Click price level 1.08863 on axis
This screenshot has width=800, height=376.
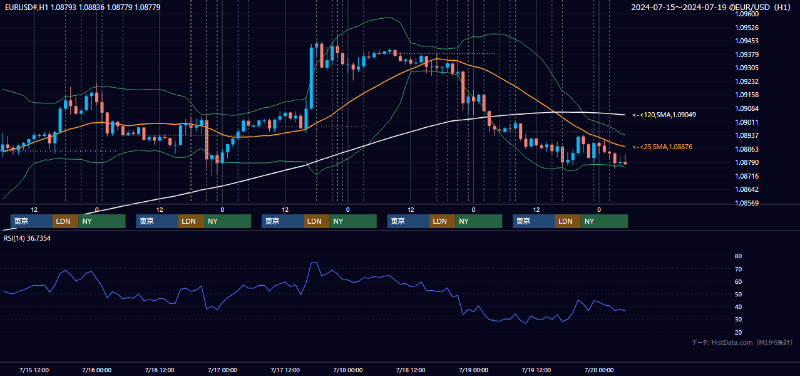click(x=746, y=149)
